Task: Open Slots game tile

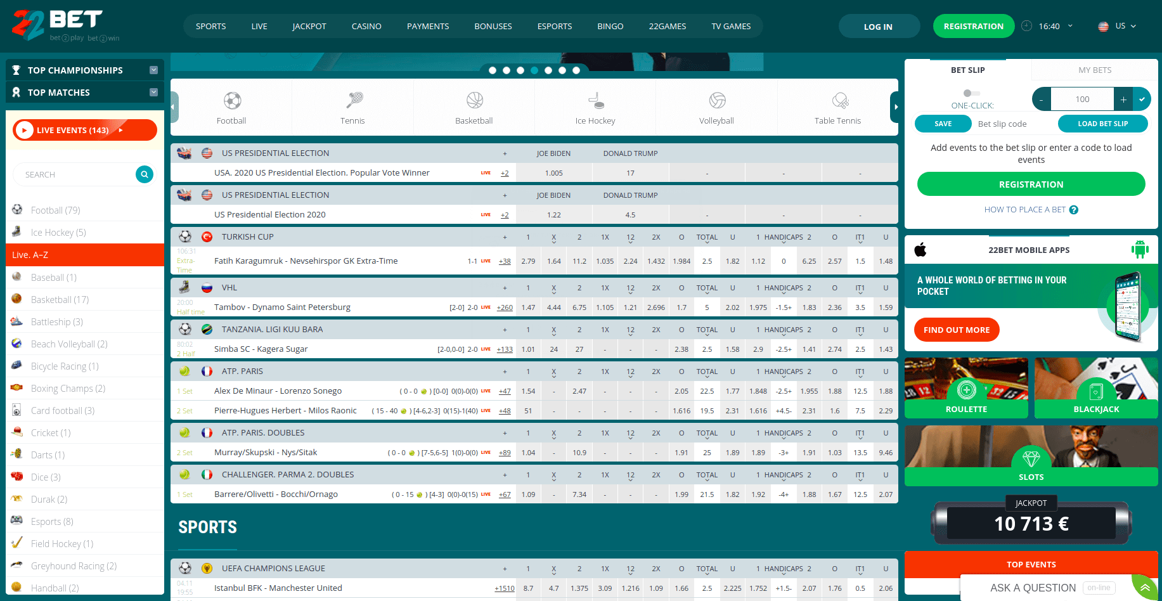Action: tap(1031, 456)
